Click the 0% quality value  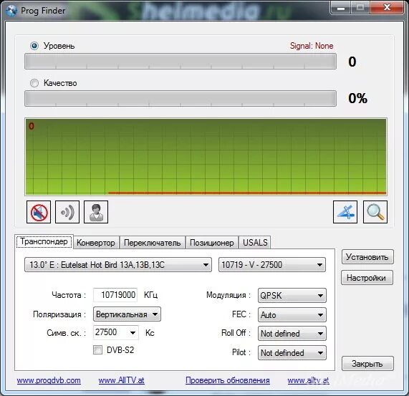(x=357, y=99)
